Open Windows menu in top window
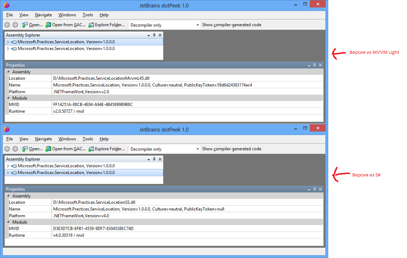The width and height of the screenshot is (407, 258). [x=67, y=15]
